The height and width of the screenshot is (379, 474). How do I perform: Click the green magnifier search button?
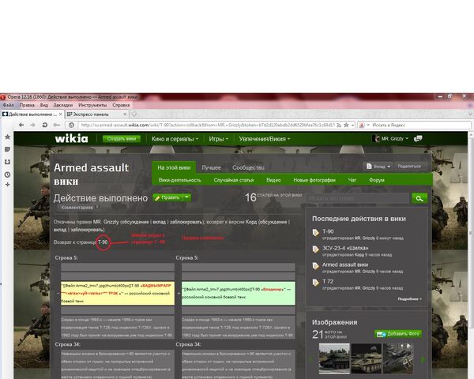[x=419, y=198]
